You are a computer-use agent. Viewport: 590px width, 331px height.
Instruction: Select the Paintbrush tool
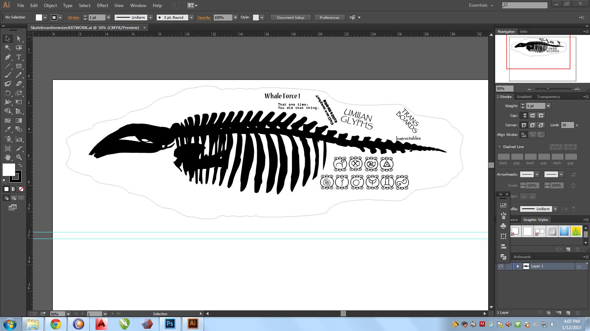(7, 75)
